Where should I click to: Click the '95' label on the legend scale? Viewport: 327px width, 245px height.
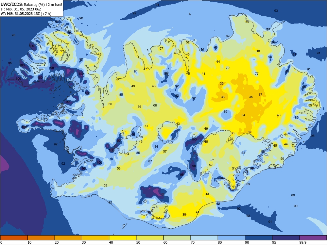click(x=274, y=242)
